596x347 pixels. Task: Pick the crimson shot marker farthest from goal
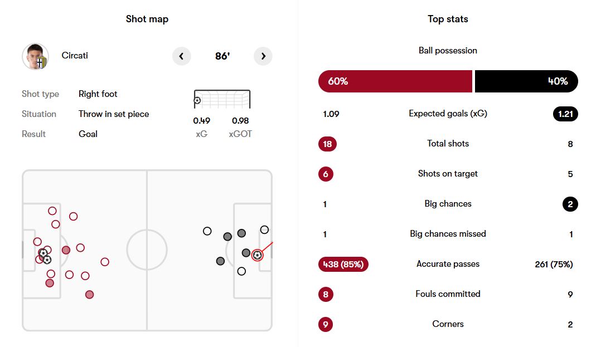click(105, 262)
